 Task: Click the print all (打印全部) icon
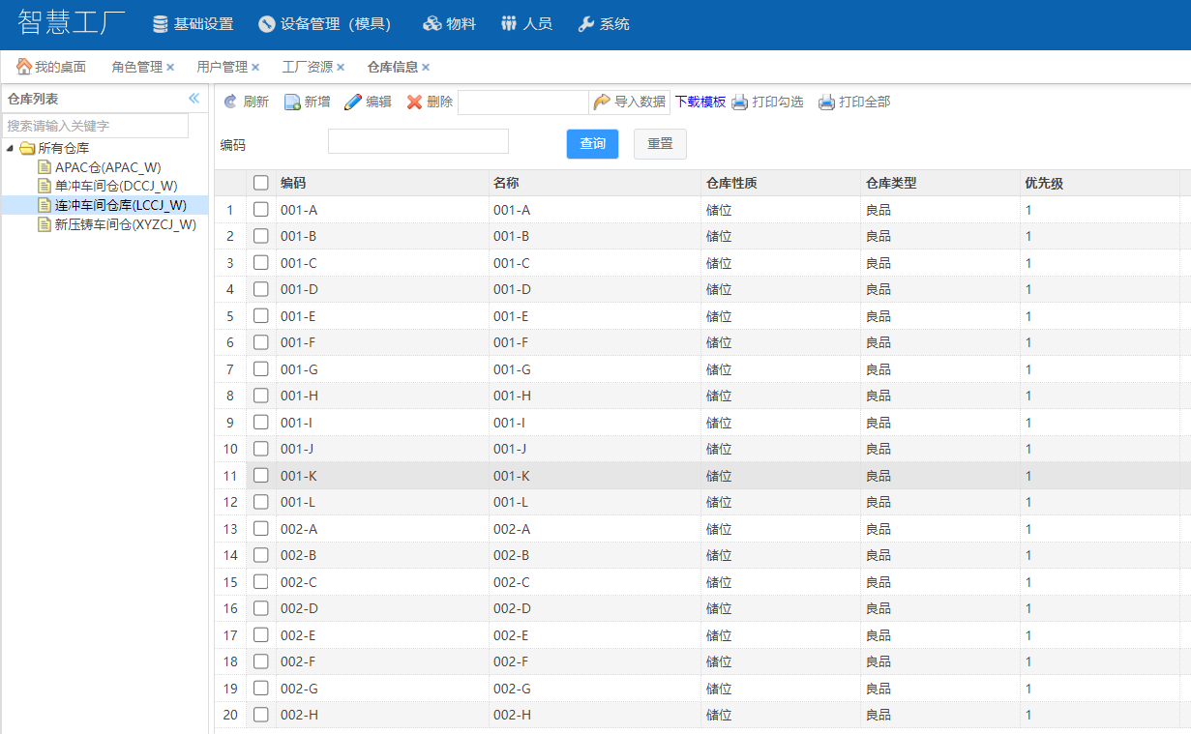pos(826,102)
